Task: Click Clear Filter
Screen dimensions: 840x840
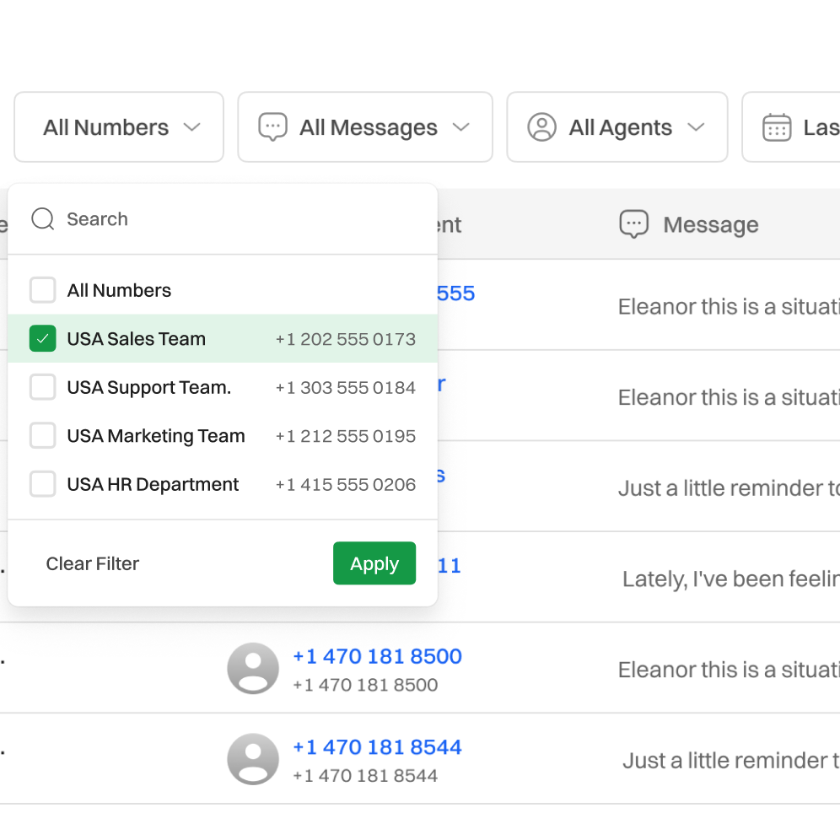Action: 93,563
